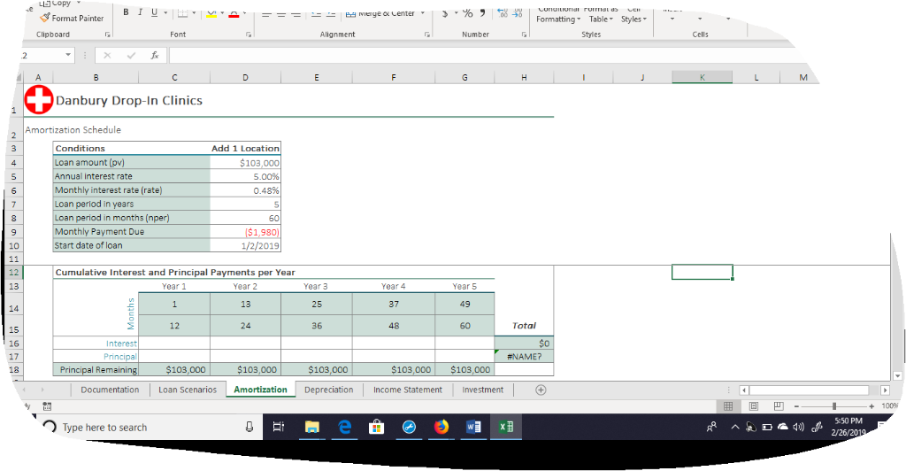Apply Comma Style
This screenshot has width=906, height=471.
482,12
